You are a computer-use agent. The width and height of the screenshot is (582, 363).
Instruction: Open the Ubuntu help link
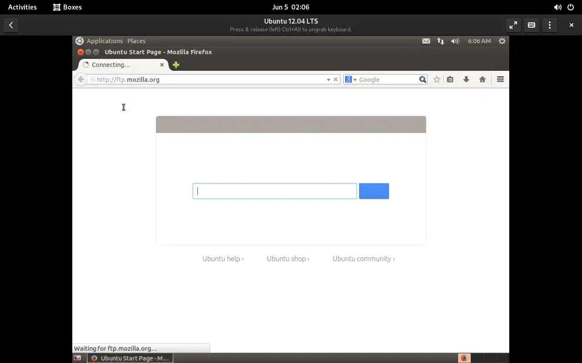tap(223, 259)
